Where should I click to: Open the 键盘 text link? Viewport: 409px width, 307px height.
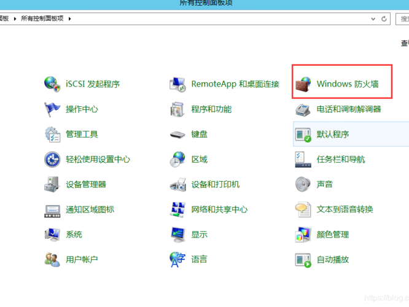(200, 134)
